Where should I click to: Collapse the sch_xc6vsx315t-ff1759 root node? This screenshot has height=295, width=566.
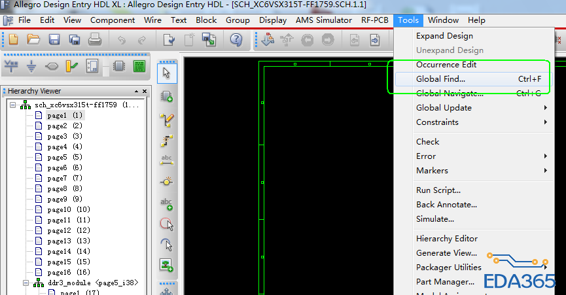point(13,105)
